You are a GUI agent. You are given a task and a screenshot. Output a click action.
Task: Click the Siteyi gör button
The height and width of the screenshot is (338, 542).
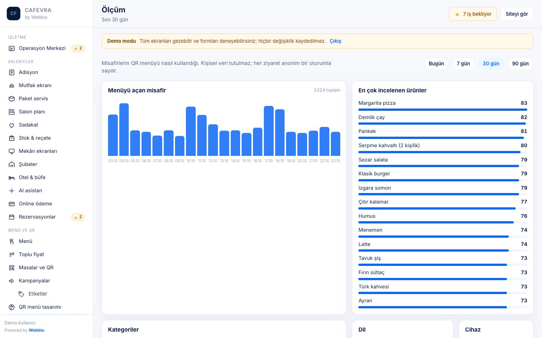517,14
